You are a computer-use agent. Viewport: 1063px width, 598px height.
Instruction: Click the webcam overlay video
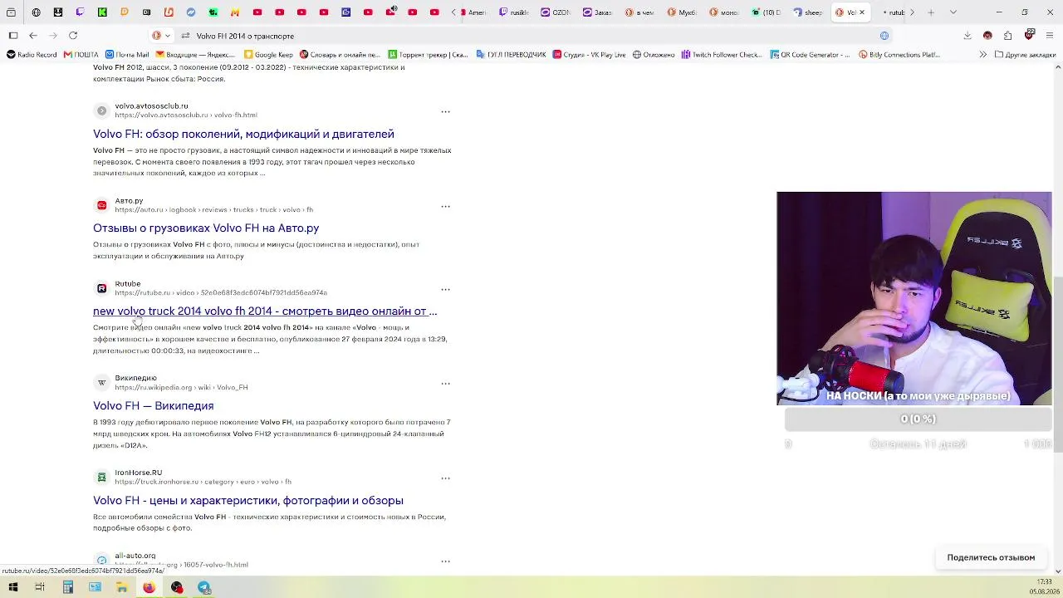pyautogui.click(x=914, y=298)
